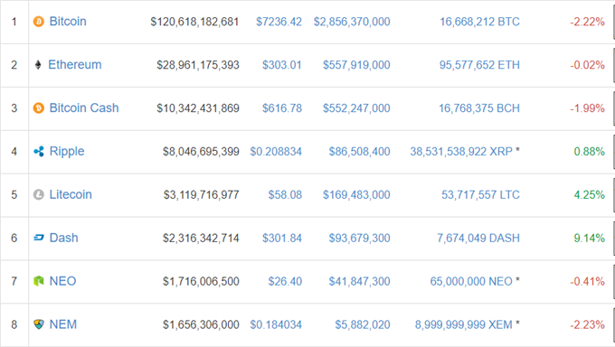615x347 pixels.
Task: Click NEM change value -2.23%
Action: click(587, 324)
